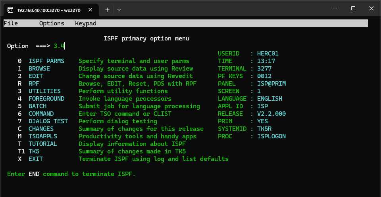Maximize the terminal window
This screenshot has width=381, height=197.
tap(353, 8)
